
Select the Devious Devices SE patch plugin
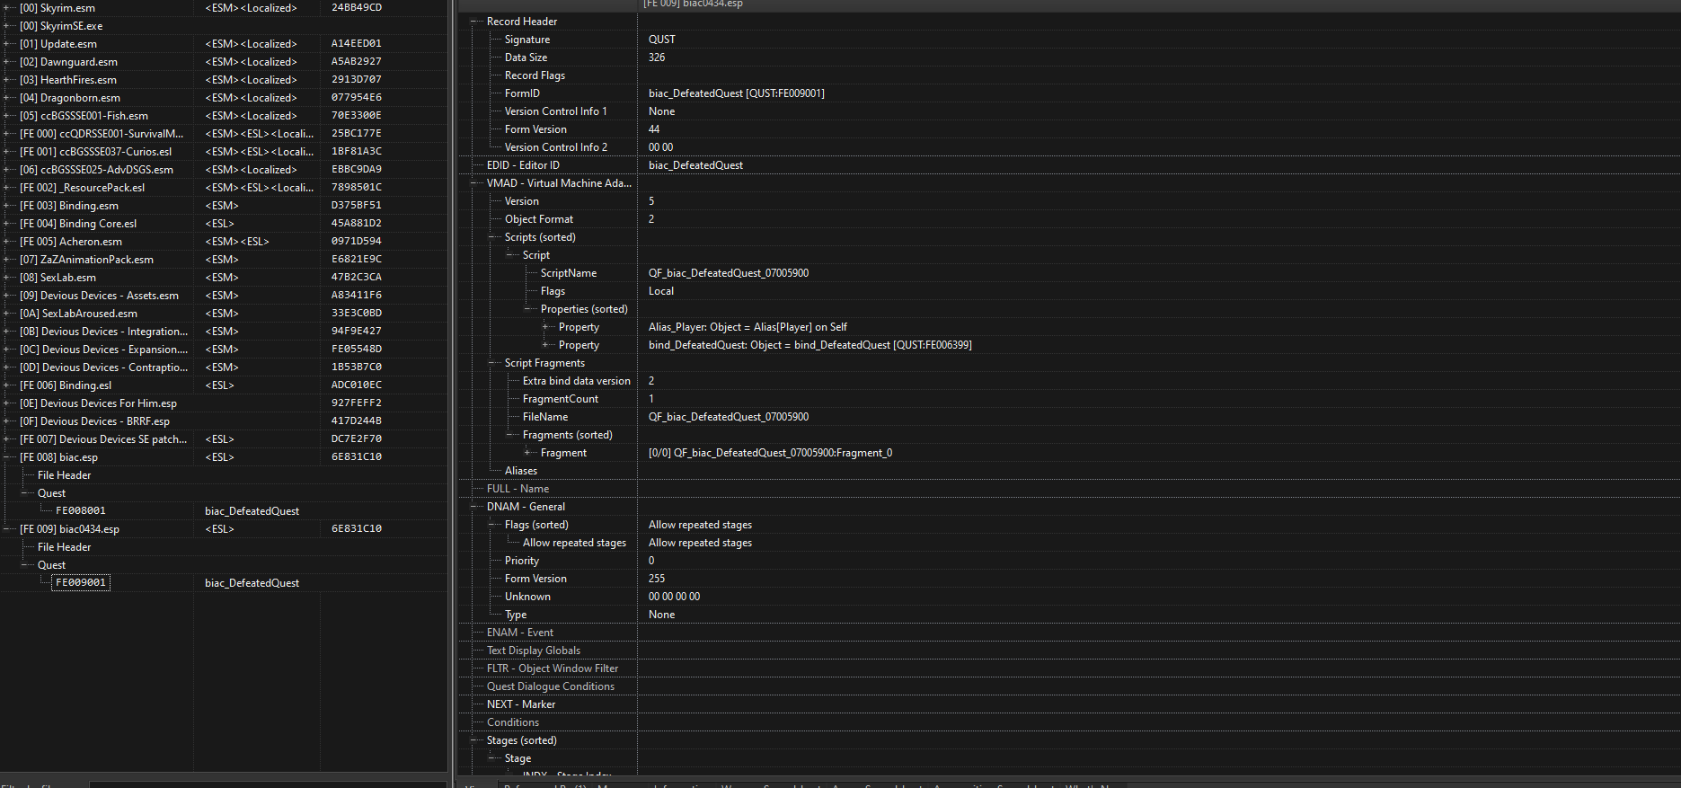click(103, 439)
